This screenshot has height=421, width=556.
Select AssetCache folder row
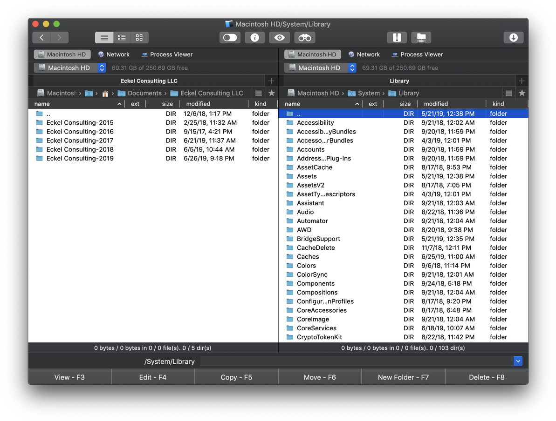(x=404, y=167)
